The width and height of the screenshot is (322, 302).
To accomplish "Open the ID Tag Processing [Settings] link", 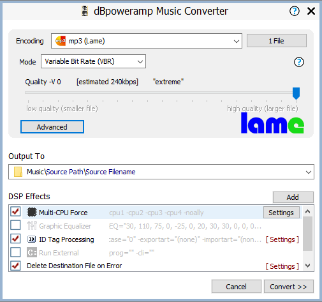I will (282, 239).
